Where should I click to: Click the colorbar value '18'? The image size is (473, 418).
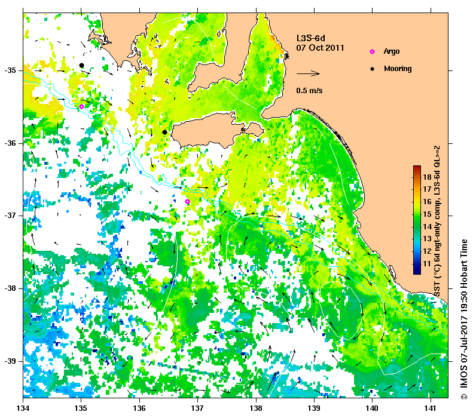point(427,177)
